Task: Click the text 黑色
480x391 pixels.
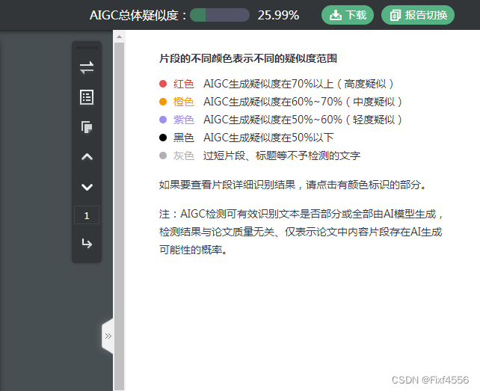Action: (x=184, y=138)
